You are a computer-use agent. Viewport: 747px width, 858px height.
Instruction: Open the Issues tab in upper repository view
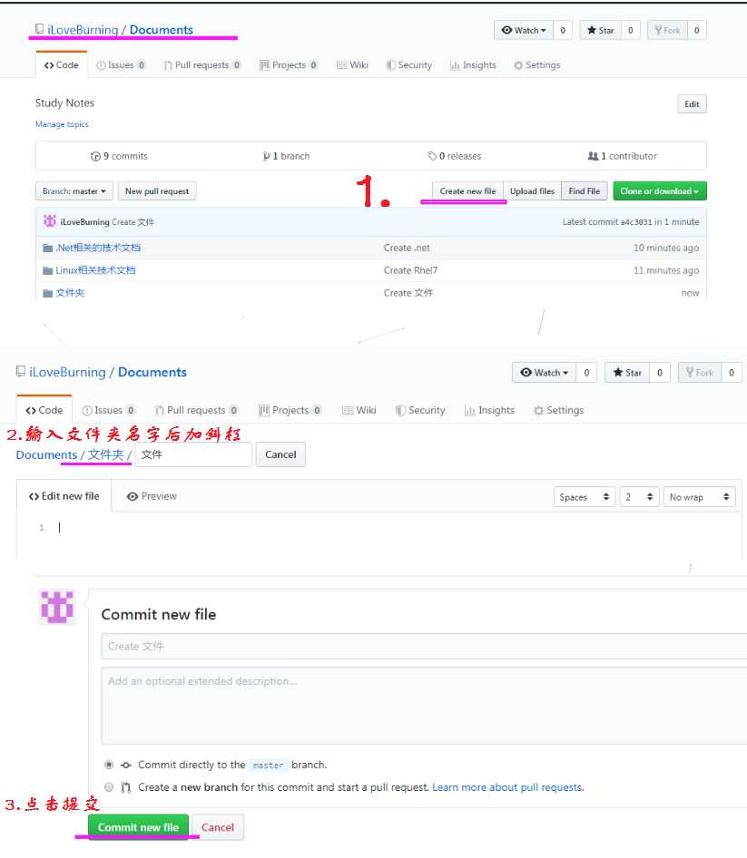tap(121, 65)
